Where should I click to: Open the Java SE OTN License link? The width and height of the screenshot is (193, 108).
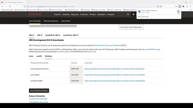point(153,49)
